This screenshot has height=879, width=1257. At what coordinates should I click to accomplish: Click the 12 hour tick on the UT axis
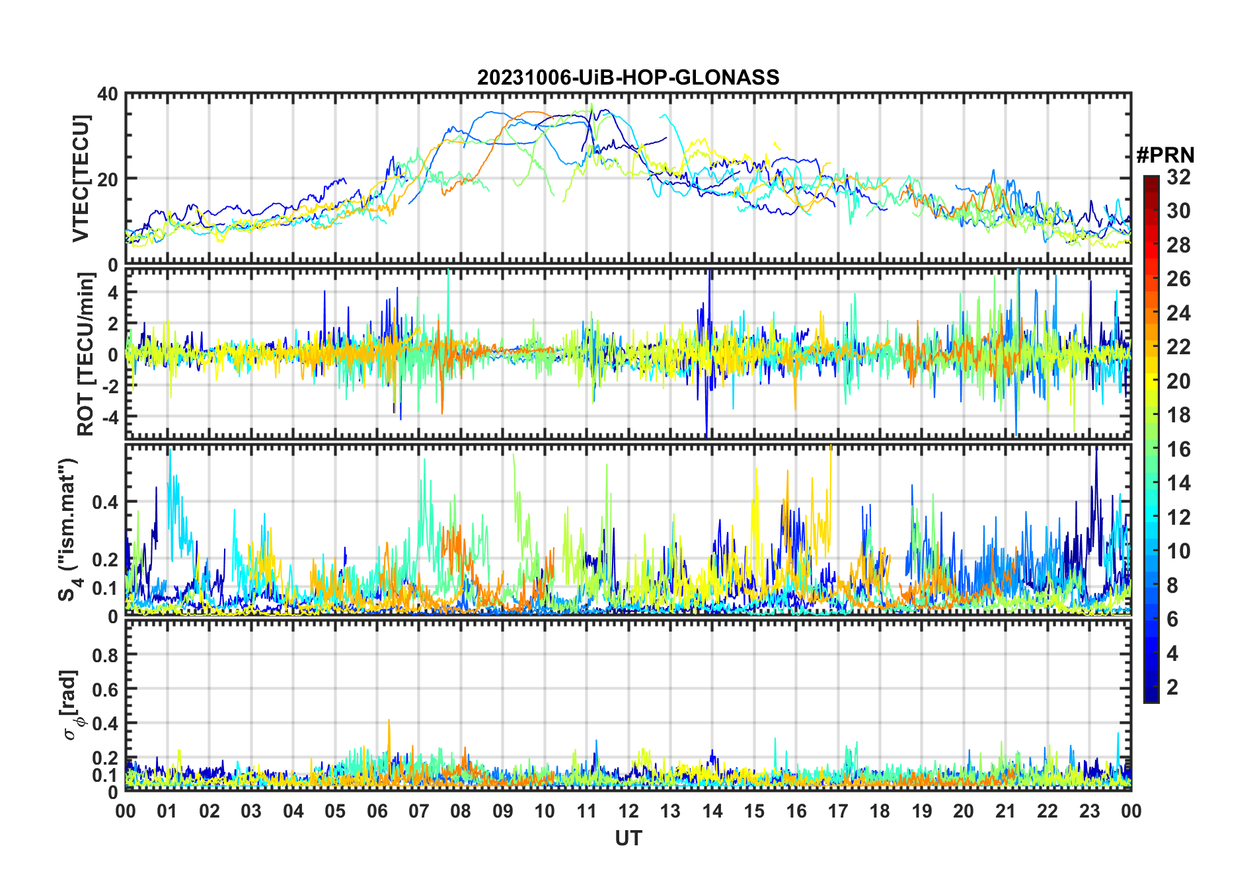628,811
